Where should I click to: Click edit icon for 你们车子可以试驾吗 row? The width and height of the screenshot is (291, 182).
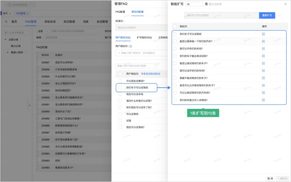click(x=263, y=34)
